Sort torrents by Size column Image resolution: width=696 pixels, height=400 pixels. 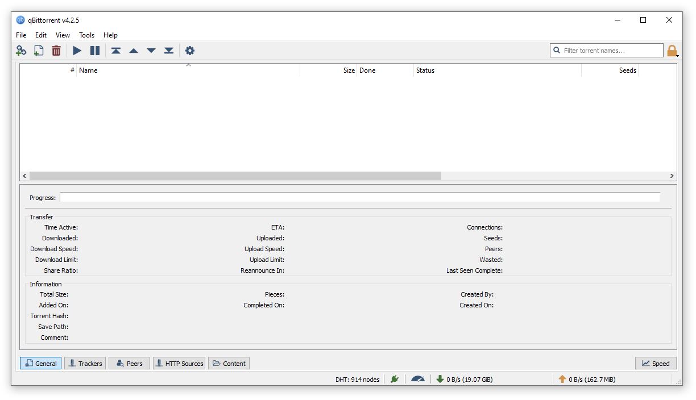(x=329, y=70)
